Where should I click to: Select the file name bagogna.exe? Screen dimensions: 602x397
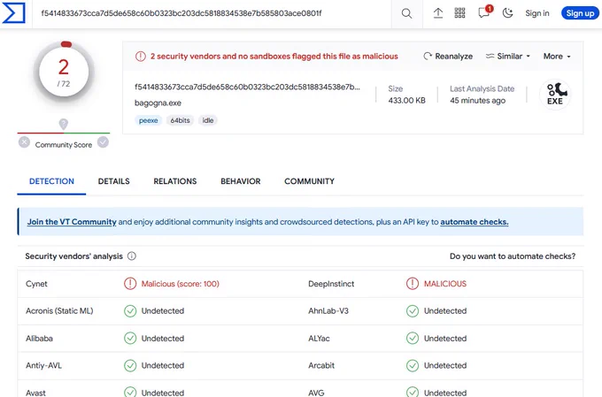158,103
